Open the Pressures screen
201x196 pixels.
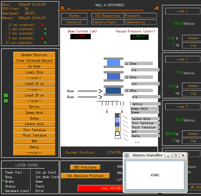click(140, 16)
